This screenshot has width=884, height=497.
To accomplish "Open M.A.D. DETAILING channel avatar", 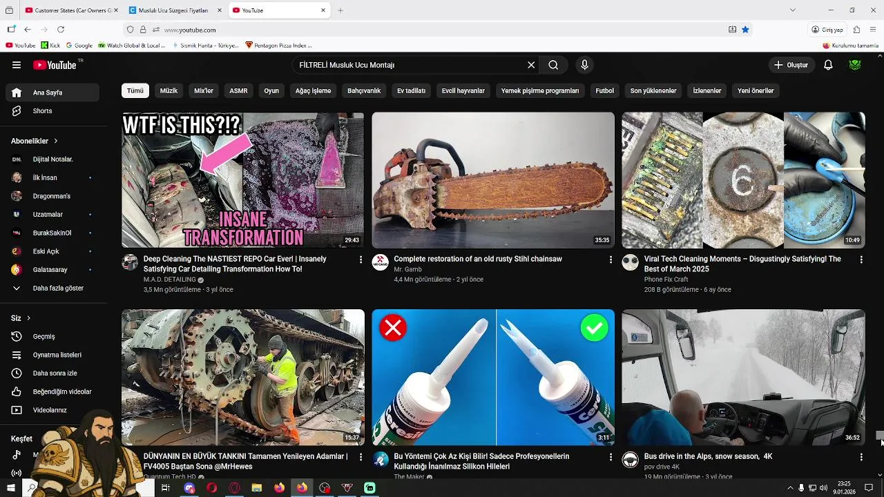I will (130, 262).
